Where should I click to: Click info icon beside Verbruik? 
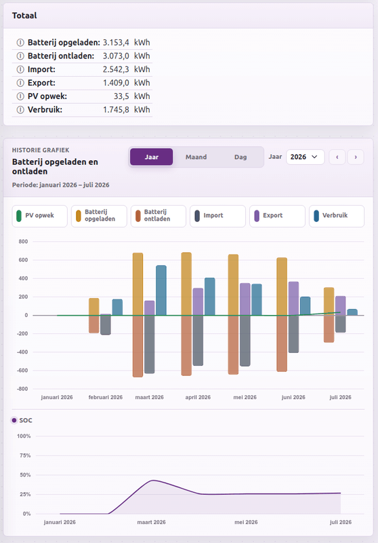[x=20, y=110]
